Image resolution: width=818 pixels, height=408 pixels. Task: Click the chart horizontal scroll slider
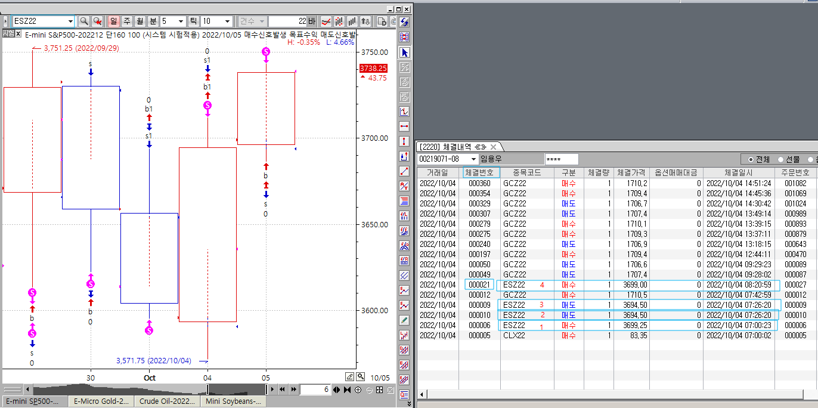pos(207,390)
